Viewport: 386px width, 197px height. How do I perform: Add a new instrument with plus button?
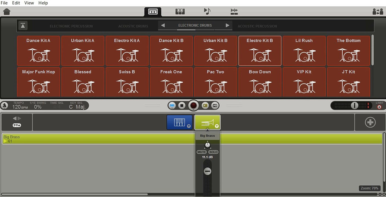pos(370,122)
